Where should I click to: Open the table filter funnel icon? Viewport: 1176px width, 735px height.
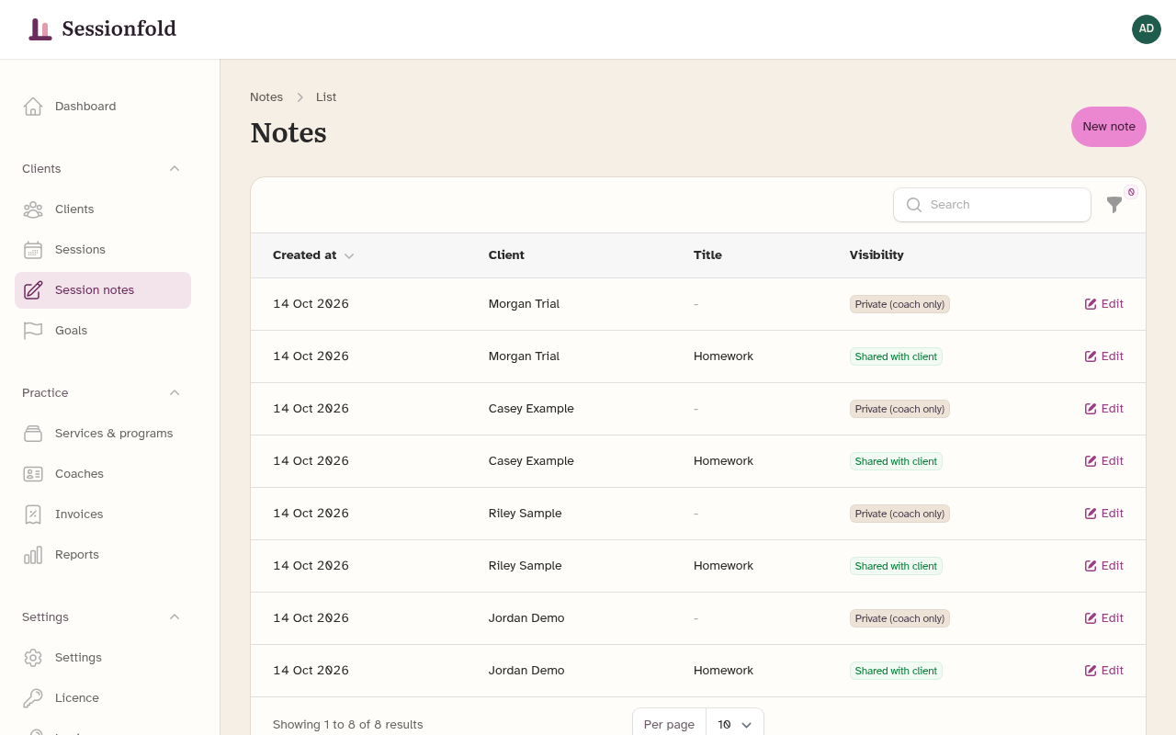[1114, 205]
